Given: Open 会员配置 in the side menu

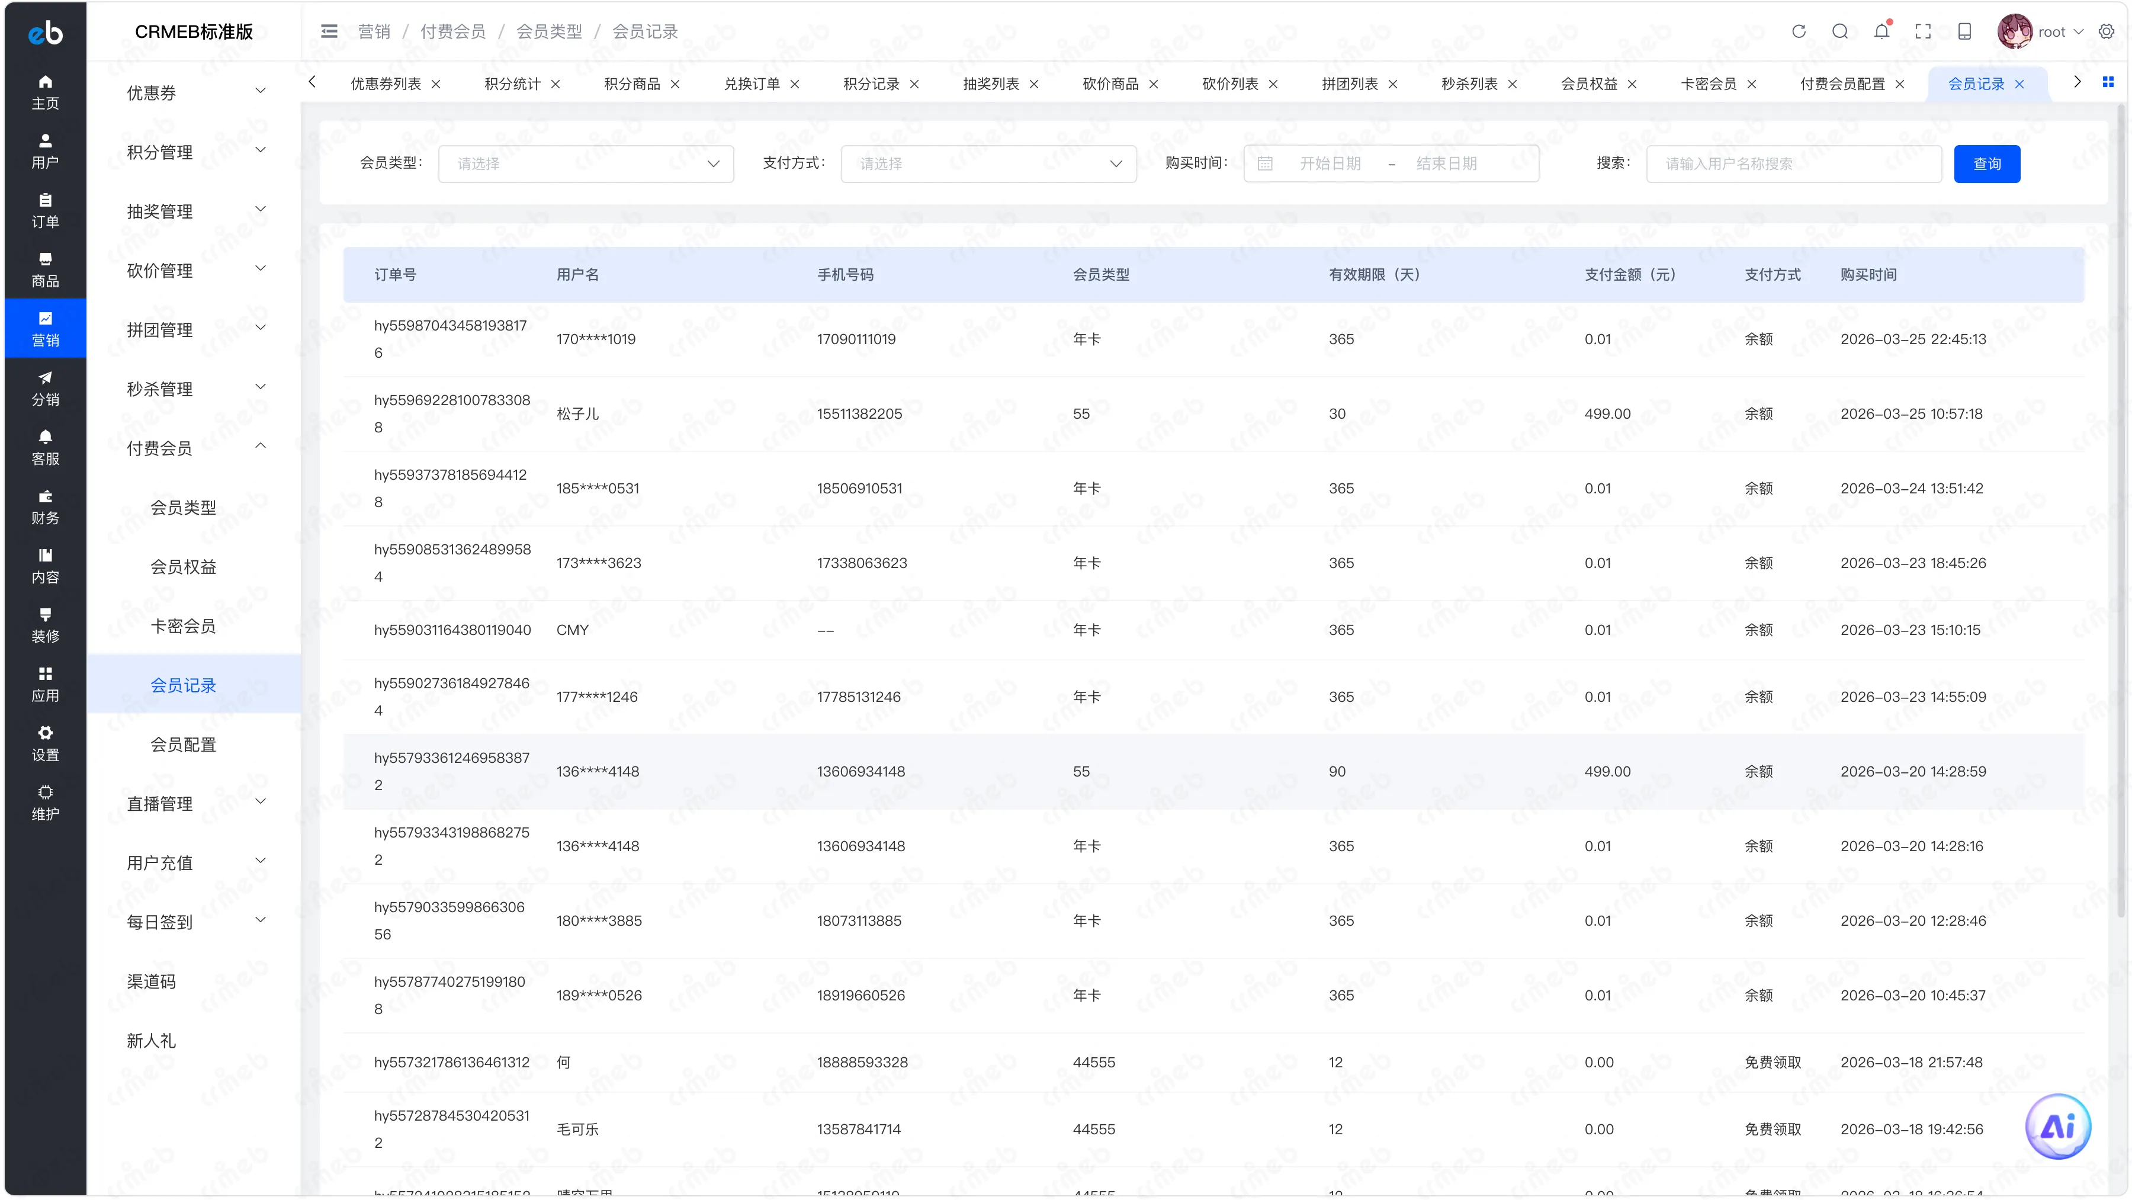Looking at the screenshot, I should click(x=195, y=743).
